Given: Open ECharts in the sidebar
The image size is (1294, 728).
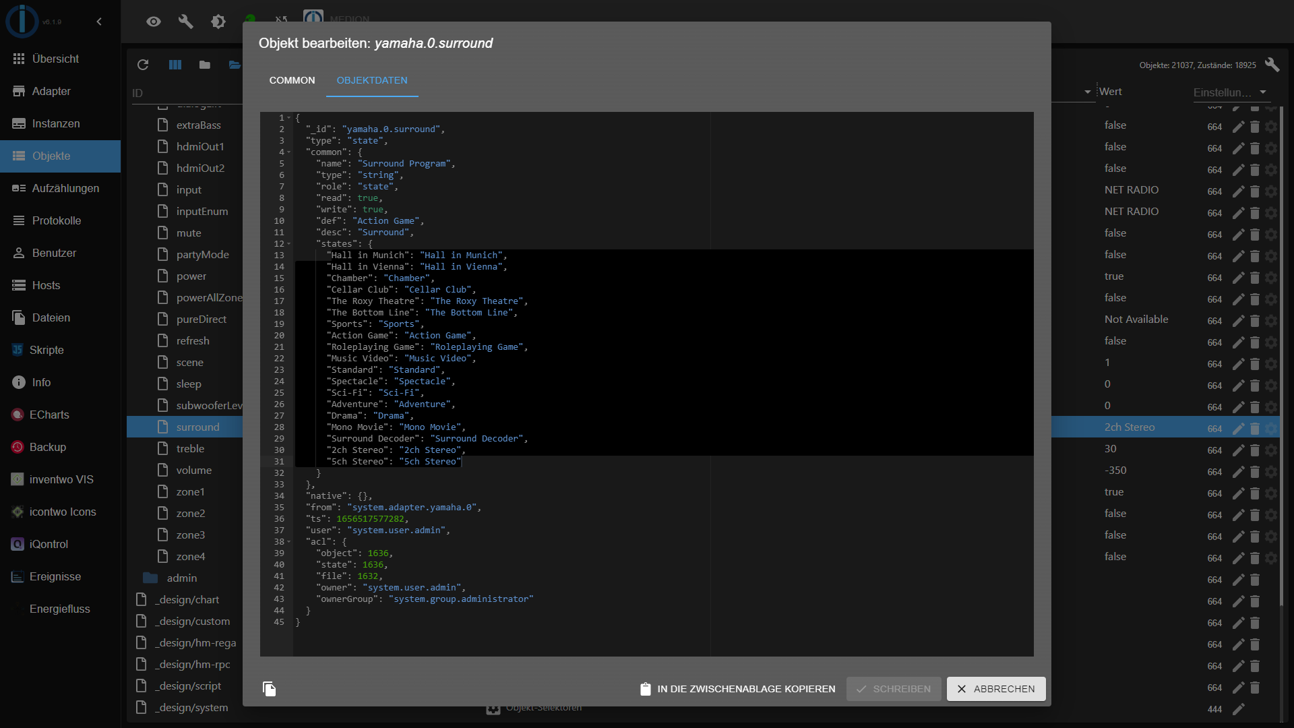Looking at the screenshot, I should (x=61, y=415).
